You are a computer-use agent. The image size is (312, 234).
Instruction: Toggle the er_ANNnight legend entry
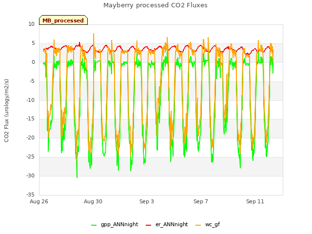click(167, 224)
